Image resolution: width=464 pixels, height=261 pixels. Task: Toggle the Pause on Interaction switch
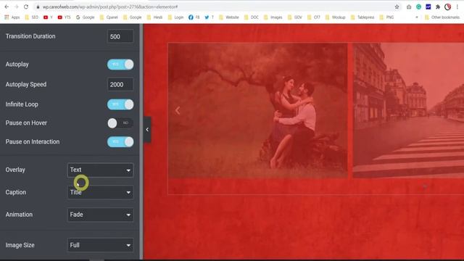(x=120, y=141)
